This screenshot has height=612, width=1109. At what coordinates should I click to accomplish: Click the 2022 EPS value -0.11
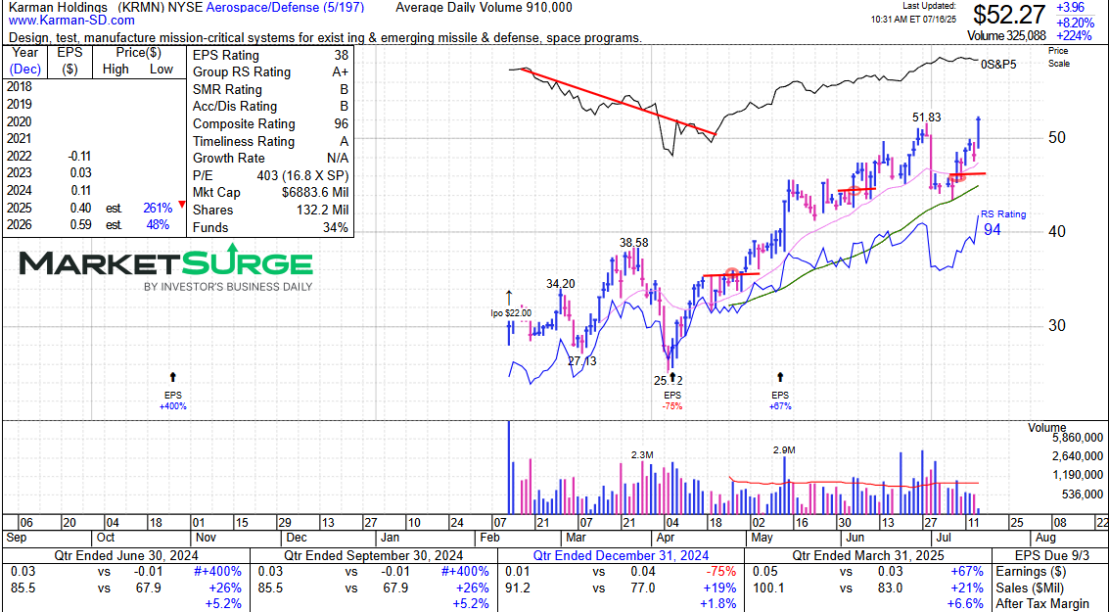[x=77, y=157]
